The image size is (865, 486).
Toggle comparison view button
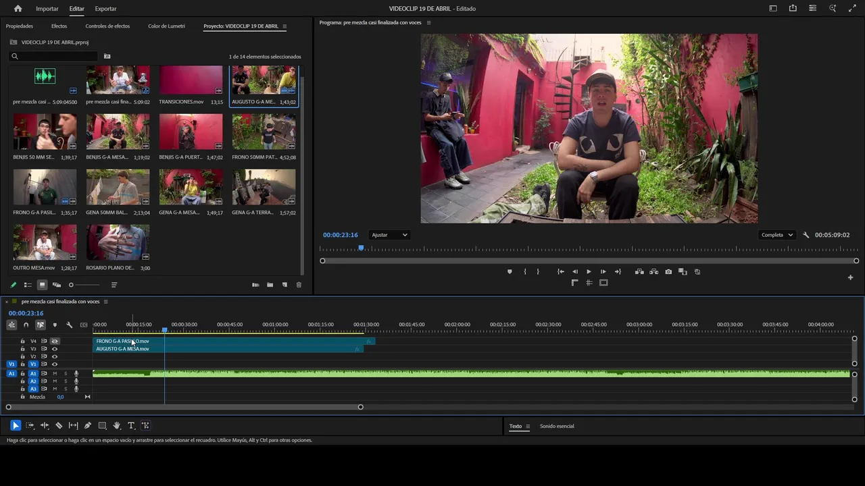coord(683,272)
